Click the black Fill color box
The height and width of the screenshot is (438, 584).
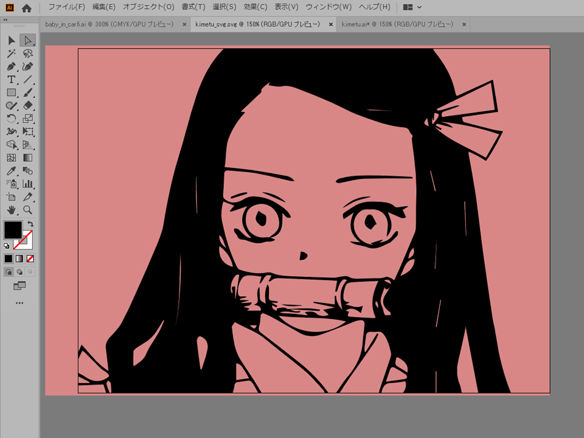coord(13,230)
